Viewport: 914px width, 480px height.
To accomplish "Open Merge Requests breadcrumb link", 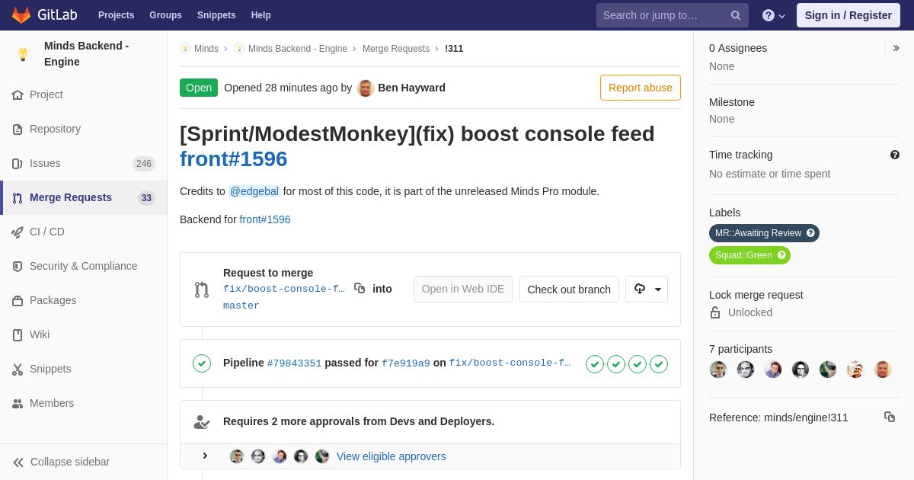I will (396, 49).
